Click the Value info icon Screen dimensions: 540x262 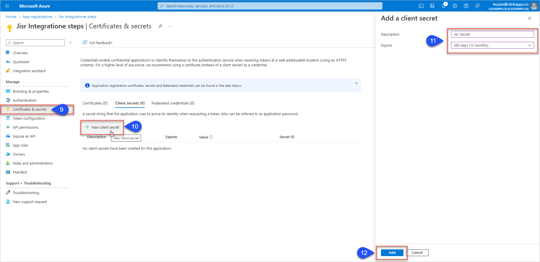pyautogui.click(x=211, y=137)
